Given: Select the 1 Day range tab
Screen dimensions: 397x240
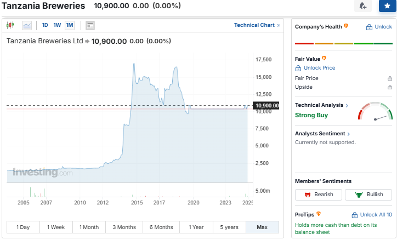Looking at the screenshot, I should pyautogui.click(x=23, y=227).
